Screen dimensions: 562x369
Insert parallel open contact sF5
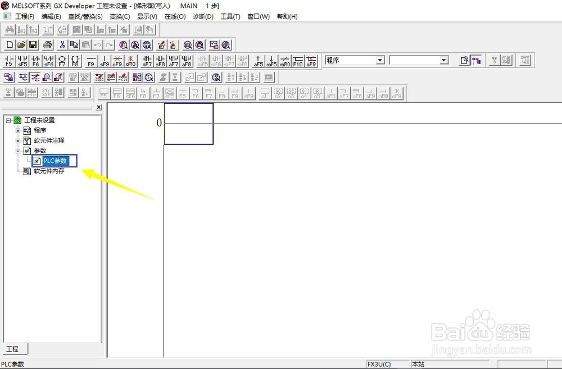pos(22,61)
